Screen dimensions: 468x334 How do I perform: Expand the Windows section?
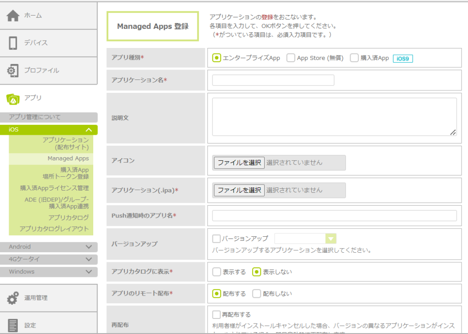tap(89, 272)
